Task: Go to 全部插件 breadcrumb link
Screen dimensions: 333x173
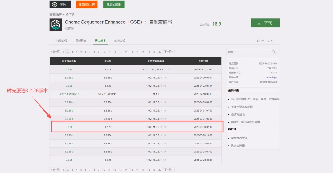Action: coord(55,14)
